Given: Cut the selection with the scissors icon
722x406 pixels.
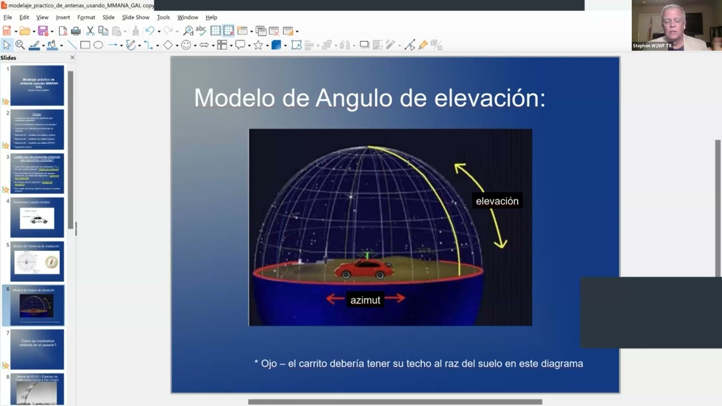Looking at the screenshot, I should click(90, 31).
